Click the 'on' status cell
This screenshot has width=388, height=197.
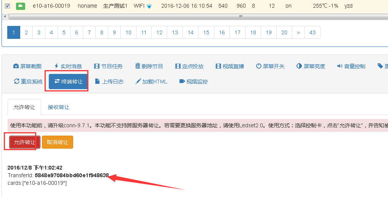click(288, 6)
